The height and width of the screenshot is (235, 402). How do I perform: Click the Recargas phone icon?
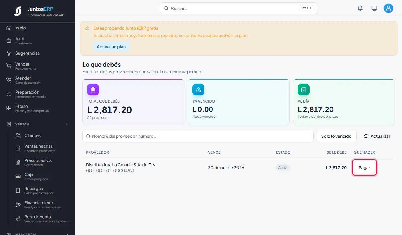(x=18, y=191)
